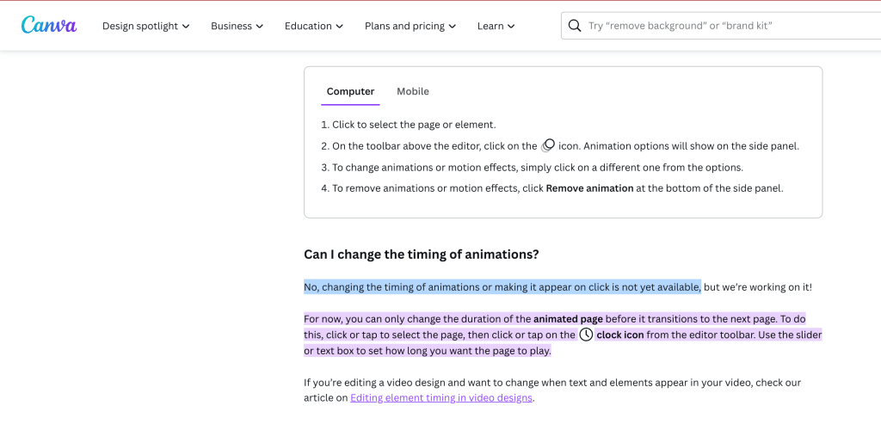Select the Computer tab

tap(351, 91)
